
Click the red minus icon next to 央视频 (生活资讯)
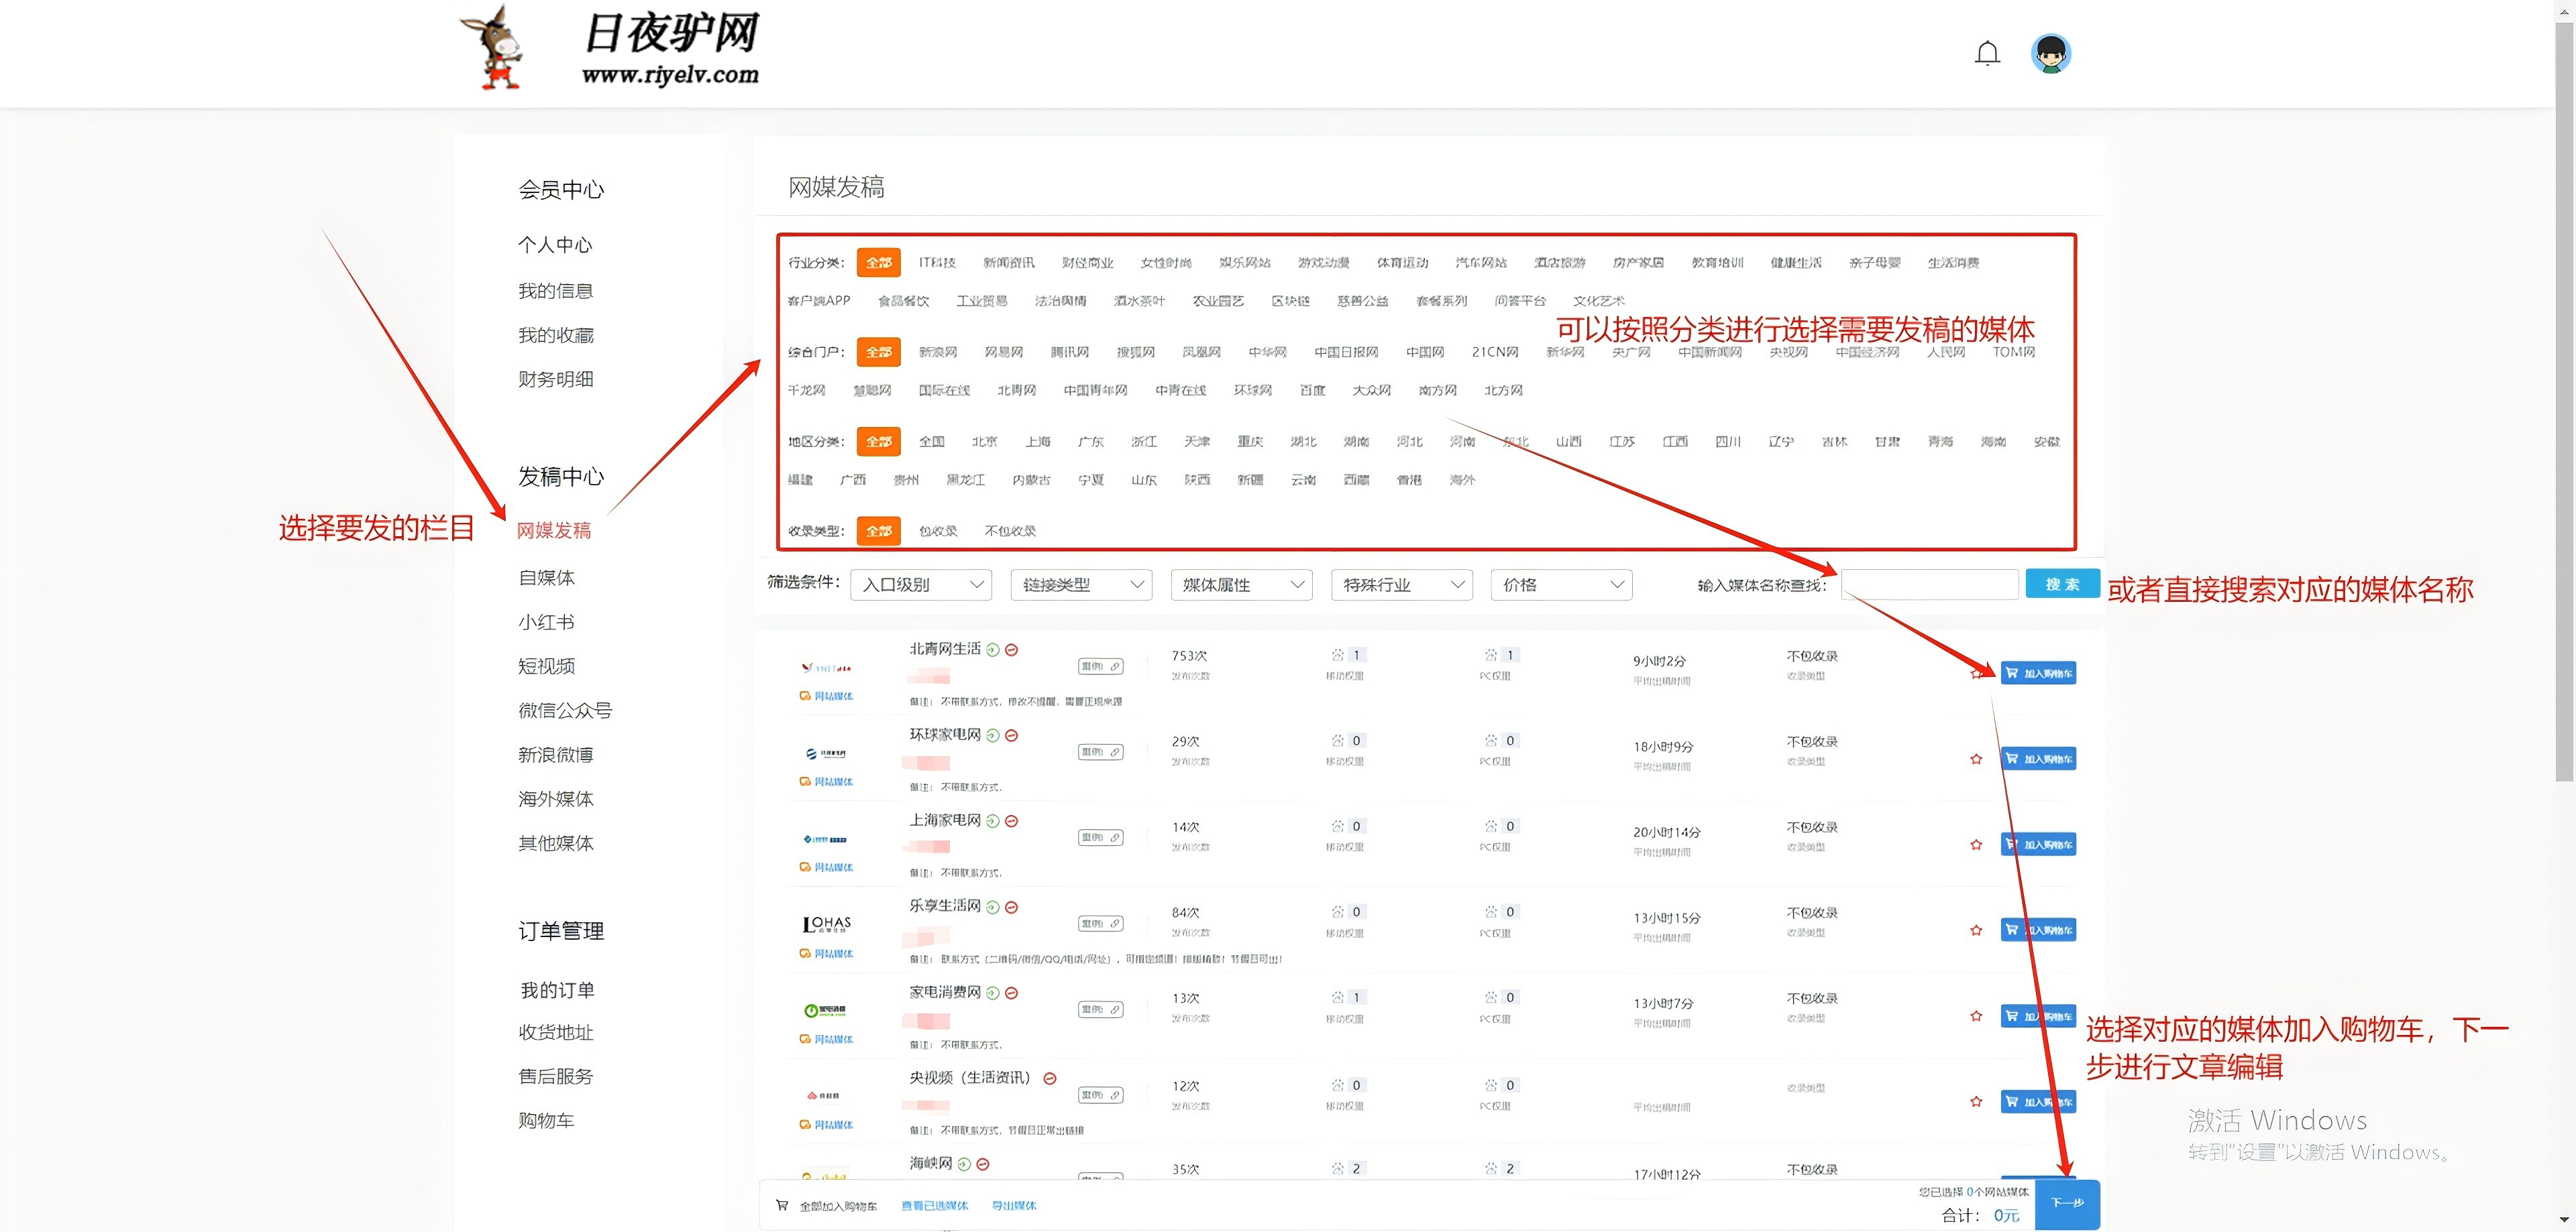click(x=1050, y=1079)
